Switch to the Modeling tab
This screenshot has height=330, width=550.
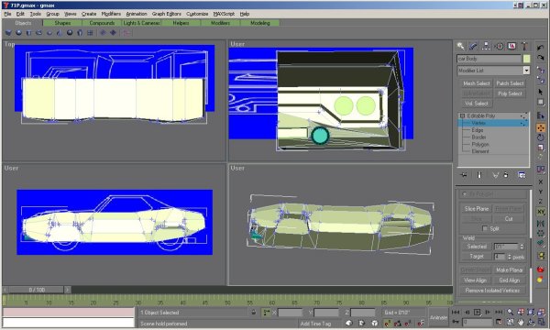(260, 23)
